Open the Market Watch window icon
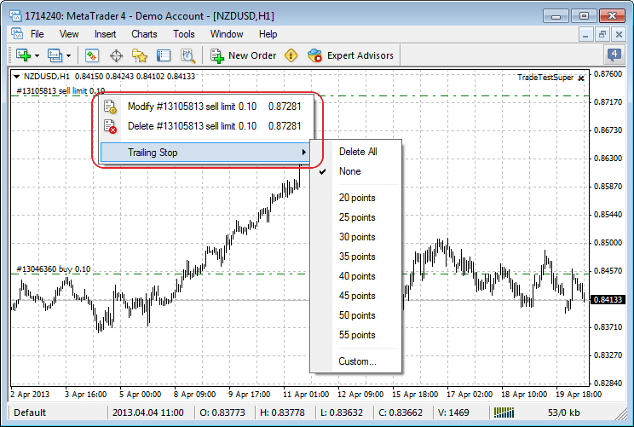634x427 pixels. click(92, 55)
